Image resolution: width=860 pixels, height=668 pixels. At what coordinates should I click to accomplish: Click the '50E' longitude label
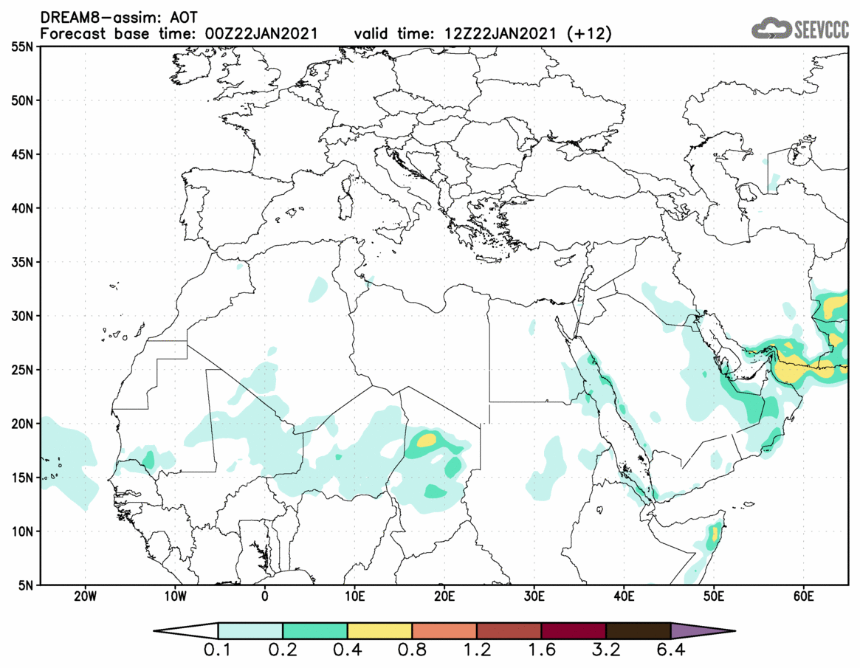714,596
